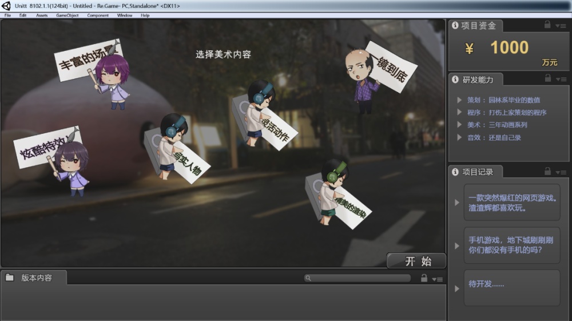
Task: Select the 手机游戏，地下城刷刷刷 record card
Action: 512,245
